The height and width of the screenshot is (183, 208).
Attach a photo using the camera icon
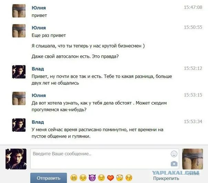(174, 163)
